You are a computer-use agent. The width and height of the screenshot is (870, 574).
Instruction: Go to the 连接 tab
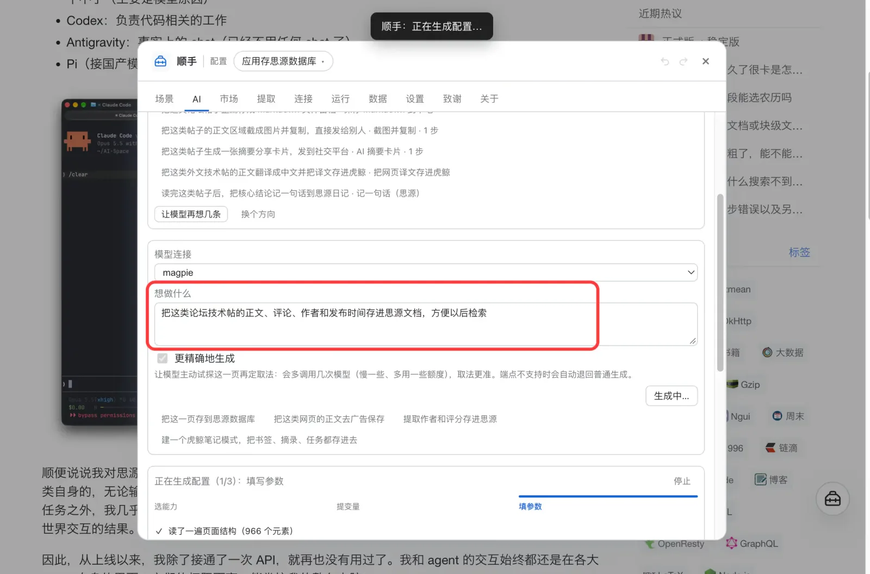point(303,99)
